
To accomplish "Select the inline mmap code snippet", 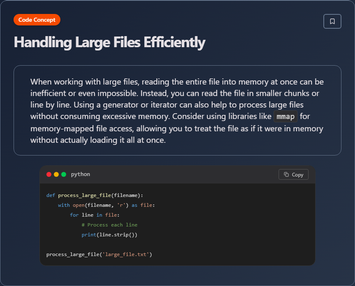I will [285, 116].
